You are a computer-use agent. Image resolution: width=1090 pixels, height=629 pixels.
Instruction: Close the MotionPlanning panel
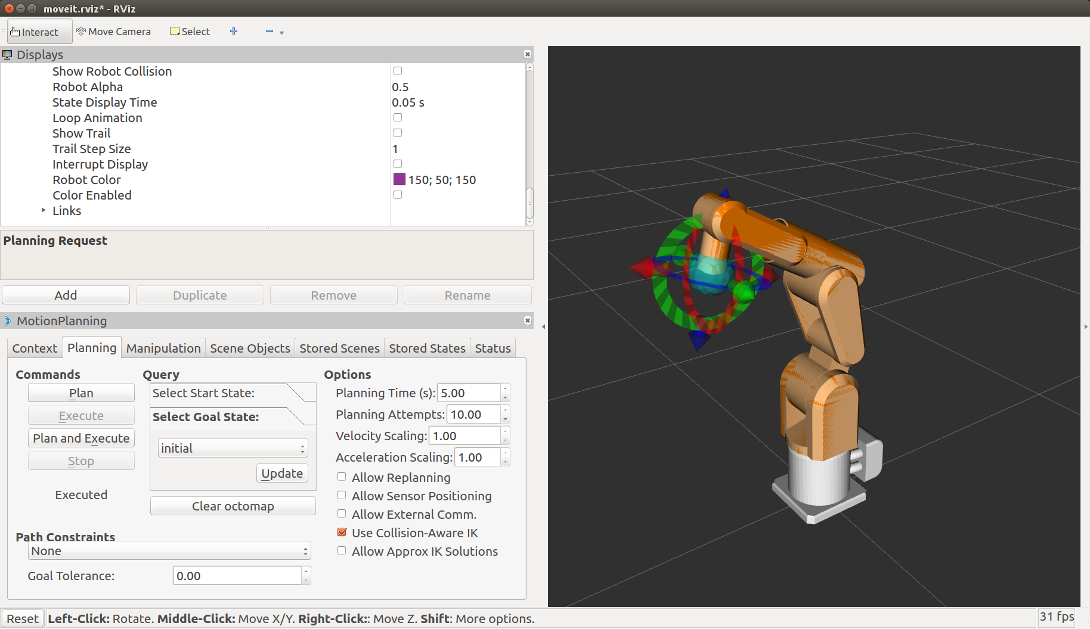coord(527,320)
